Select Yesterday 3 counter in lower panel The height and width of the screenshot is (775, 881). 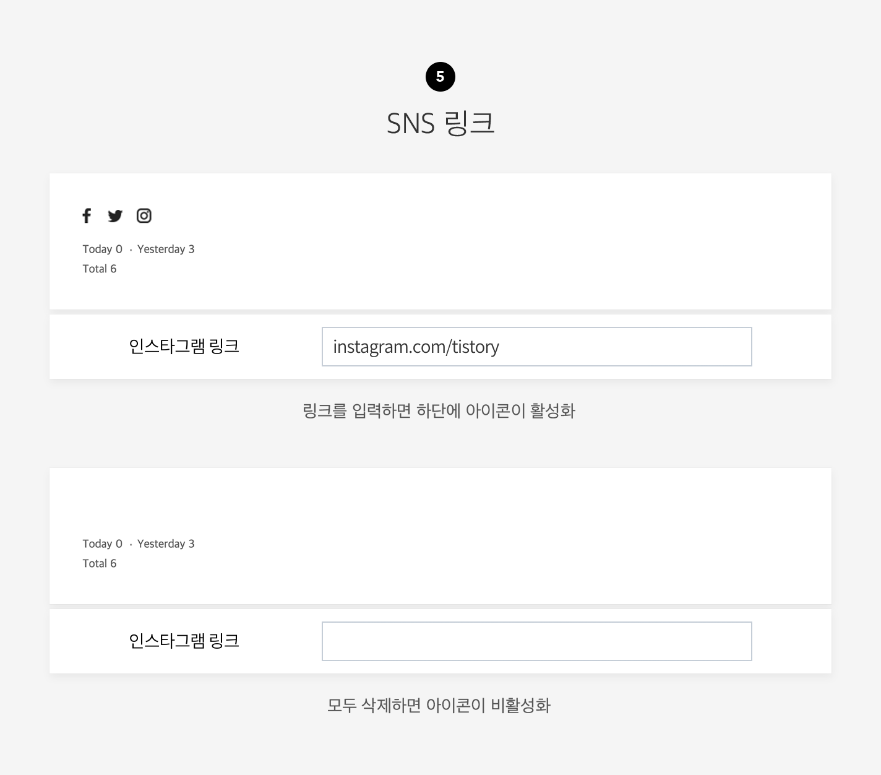click(166, 543)
